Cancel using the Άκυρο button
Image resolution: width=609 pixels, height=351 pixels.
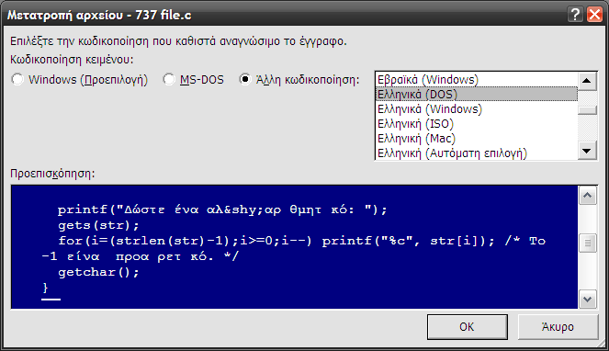click(x=558, y=327)
